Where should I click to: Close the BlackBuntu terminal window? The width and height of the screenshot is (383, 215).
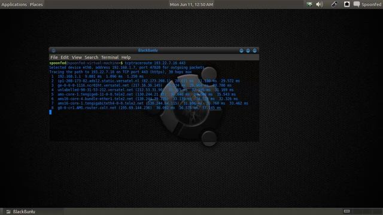(254, 50)
